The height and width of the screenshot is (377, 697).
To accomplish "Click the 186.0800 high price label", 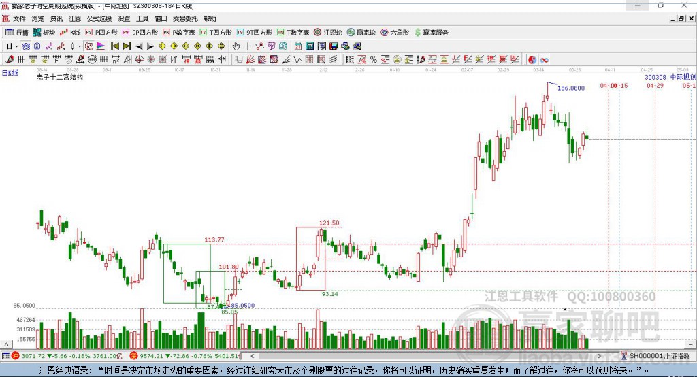I will point(571,88).
